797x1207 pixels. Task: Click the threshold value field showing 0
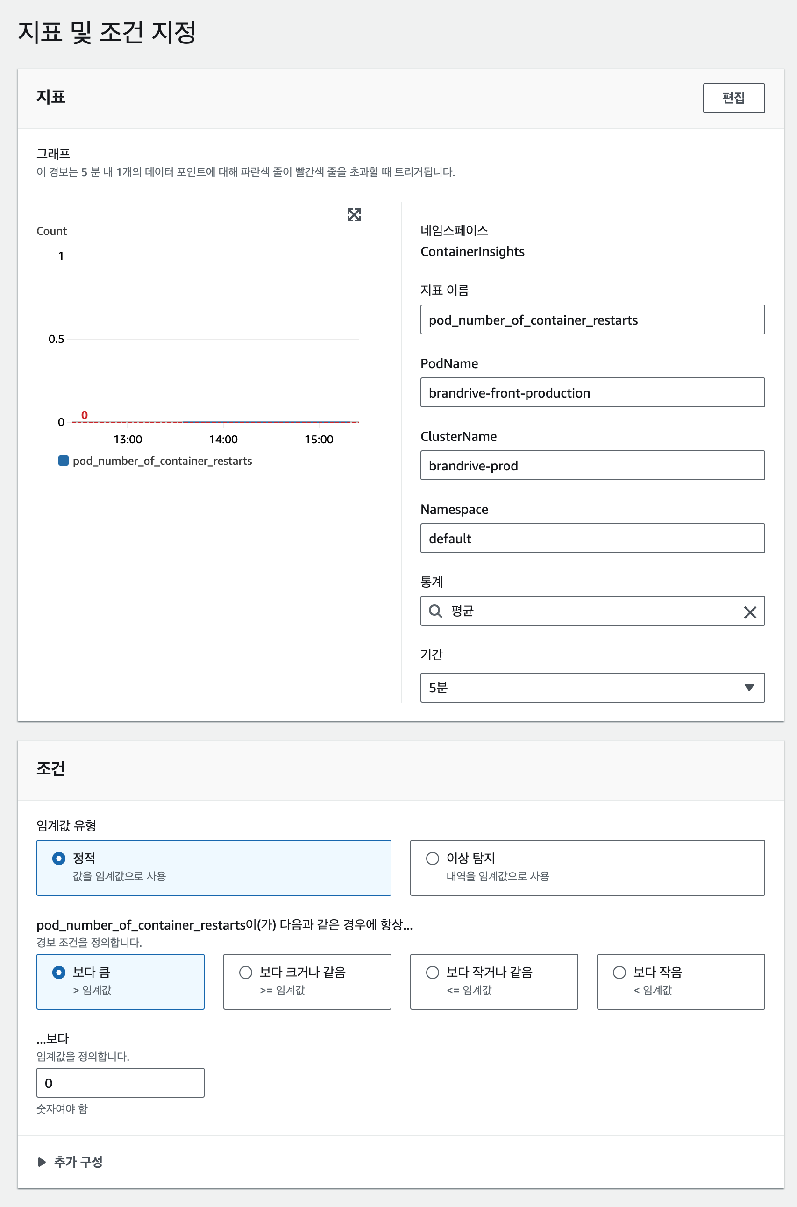[x=121, y=1082]
